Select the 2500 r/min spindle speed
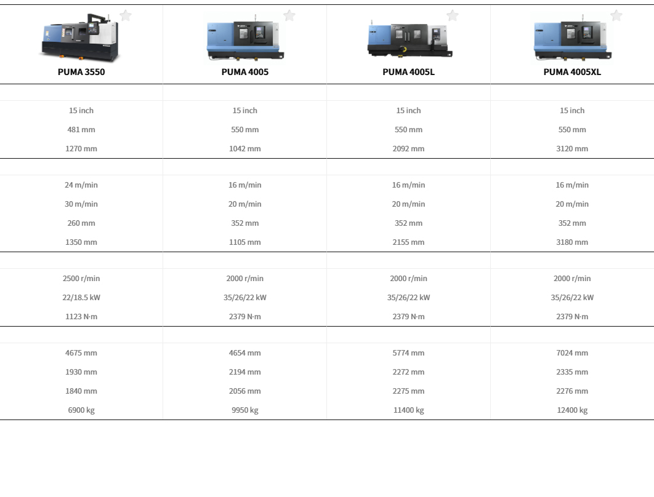 click(81, 279)
